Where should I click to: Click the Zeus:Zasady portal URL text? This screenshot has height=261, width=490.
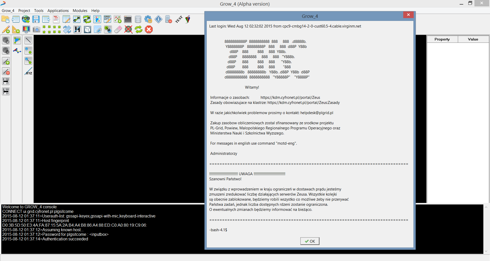click(304, 103)
